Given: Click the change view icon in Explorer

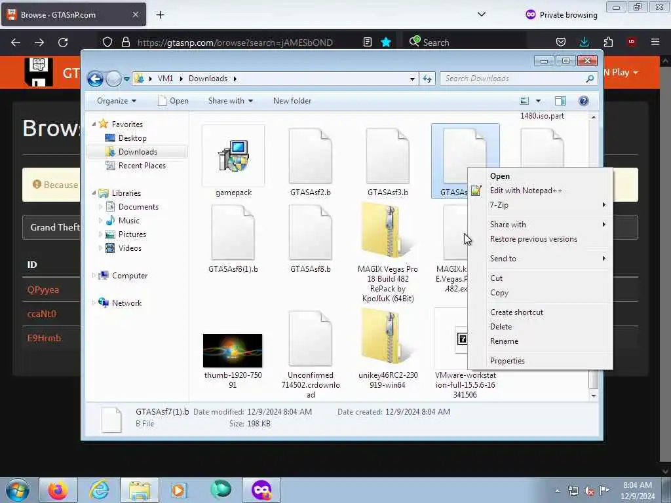Looking at the screenshot, I should pos(524,101).
